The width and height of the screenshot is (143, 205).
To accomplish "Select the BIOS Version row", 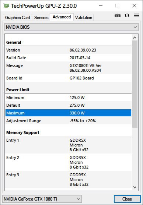I will point(68,50).
